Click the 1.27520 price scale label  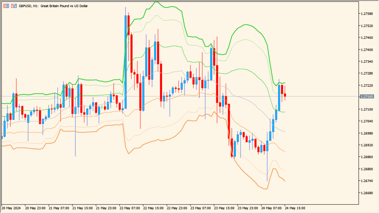[x=367, y=26]
